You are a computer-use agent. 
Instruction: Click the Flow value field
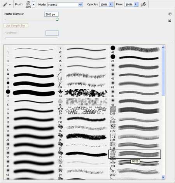[x=129, y=5]
